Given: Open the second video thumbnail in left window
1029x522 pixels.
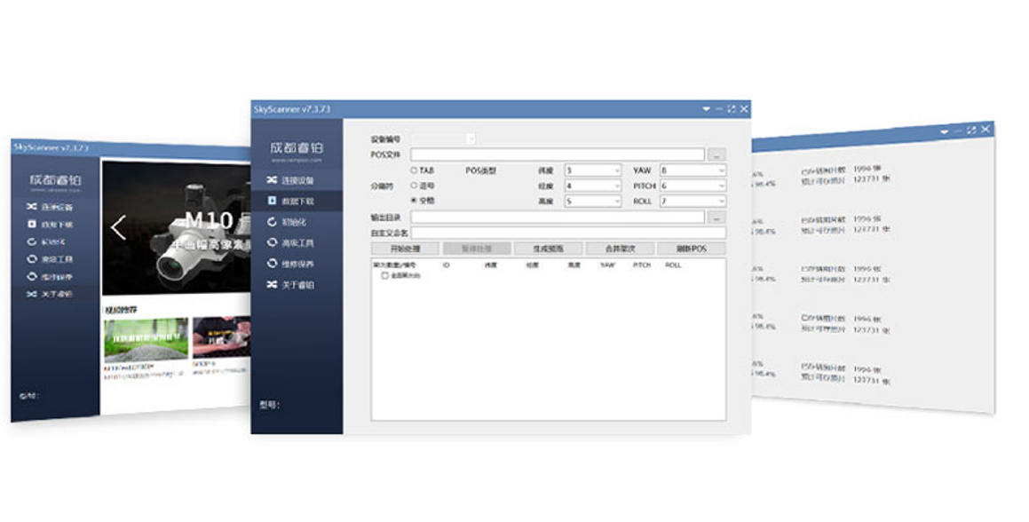Looking at the screenshot, I should click(221, 337).
